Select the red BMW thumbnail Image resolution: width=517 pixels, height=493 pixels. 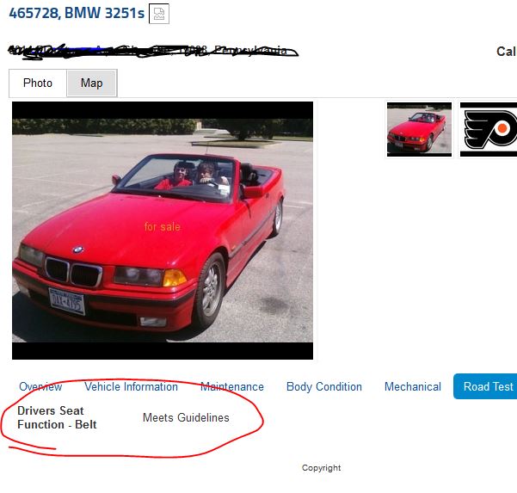[419, 130]
